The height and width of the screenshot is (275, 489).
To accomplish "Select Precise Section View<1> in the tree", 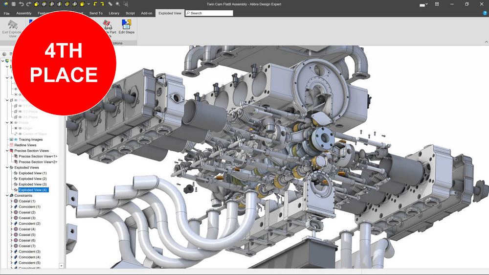I will pos(38,156).
